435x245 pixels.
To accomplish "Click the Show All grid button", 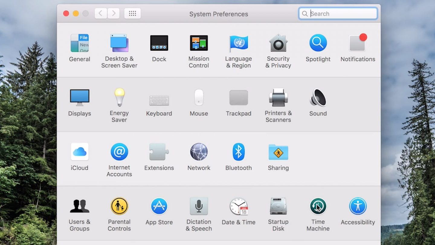I will pos(132,13).
